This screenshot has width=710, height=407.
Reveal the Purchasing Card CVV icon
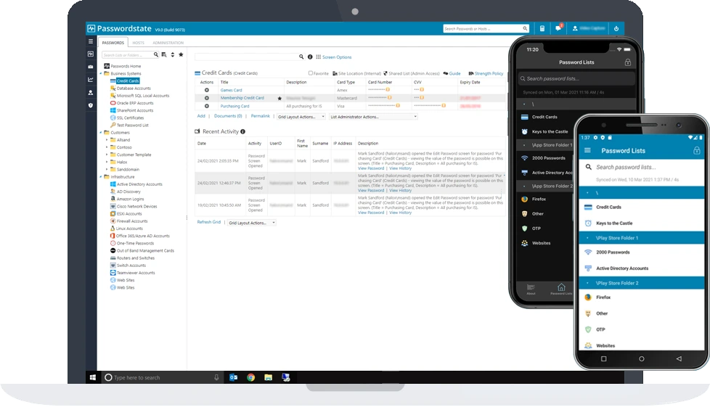click(x=444, y=106)
